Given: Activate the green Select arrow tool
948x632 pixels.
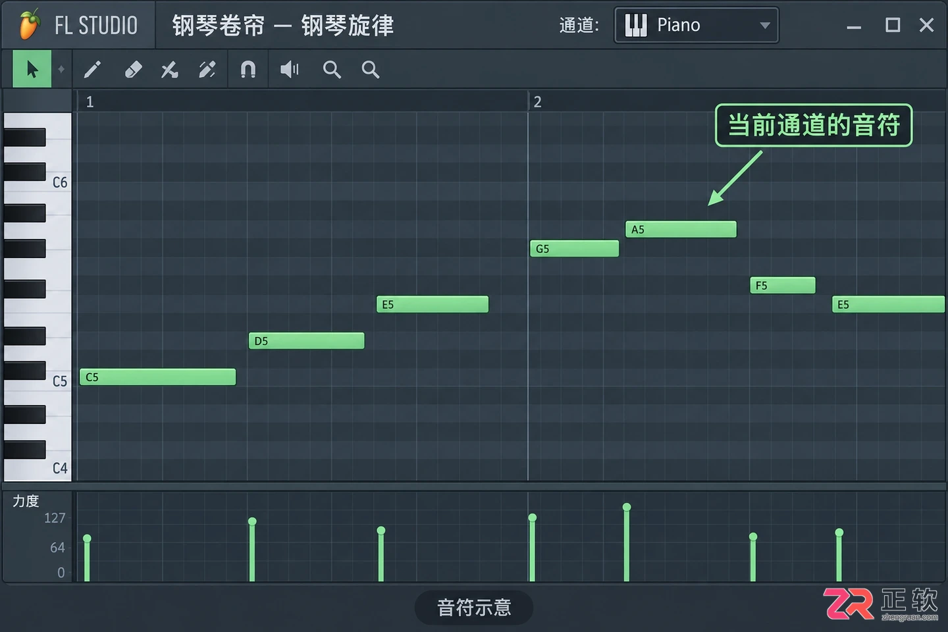Looking at the screenshot, I should pyautogui.click(x=32, y=69).
